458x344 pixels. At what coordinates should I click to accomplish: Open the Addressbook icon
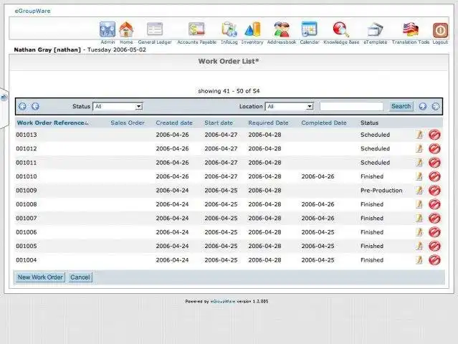[x=282, y=29]
